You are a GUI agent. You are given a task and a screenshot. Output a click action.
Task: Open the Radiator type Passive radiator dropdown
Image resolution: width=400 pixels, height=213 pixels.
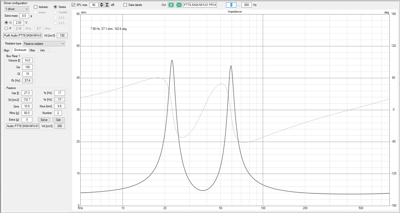[x=44, y=44]
